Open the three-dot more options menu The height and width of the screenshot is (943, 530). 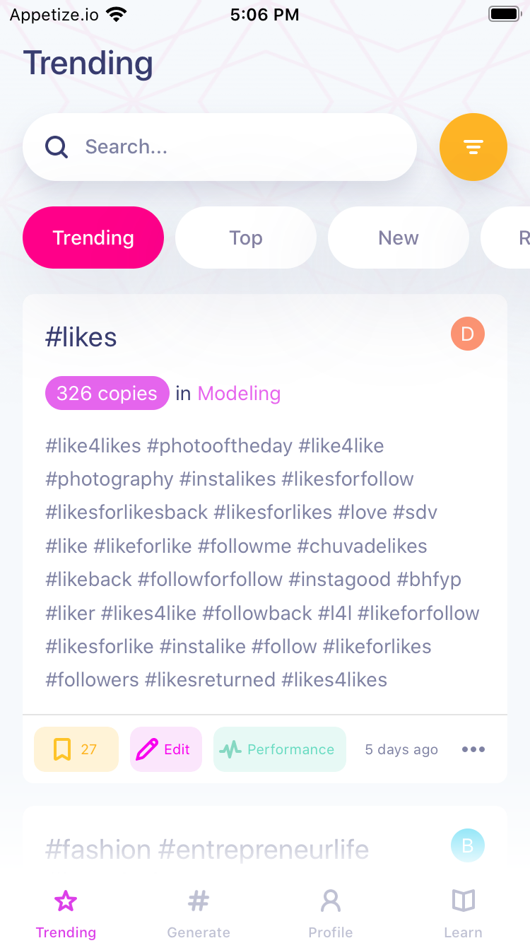pos(473,749)
